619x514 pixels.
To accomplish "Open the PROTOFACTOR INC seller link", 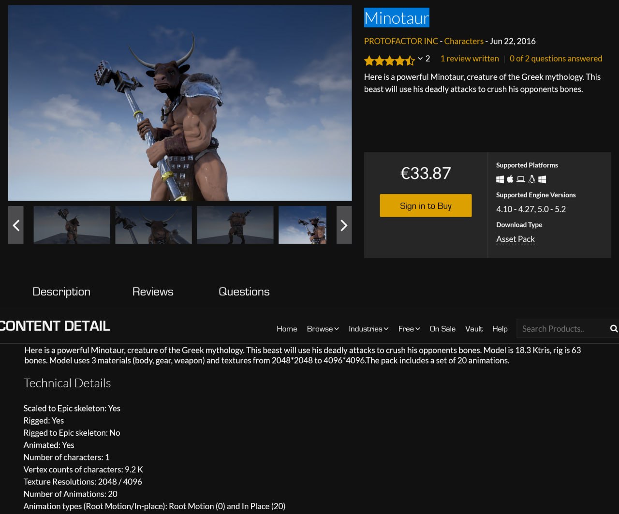I will point(401,41).
